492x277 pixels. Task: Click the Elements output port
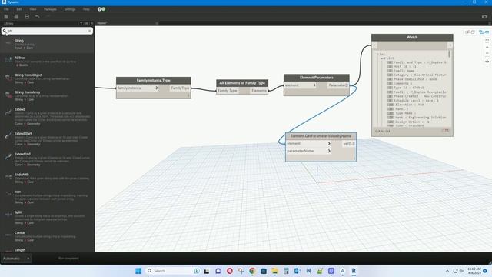tap(259, 91)
